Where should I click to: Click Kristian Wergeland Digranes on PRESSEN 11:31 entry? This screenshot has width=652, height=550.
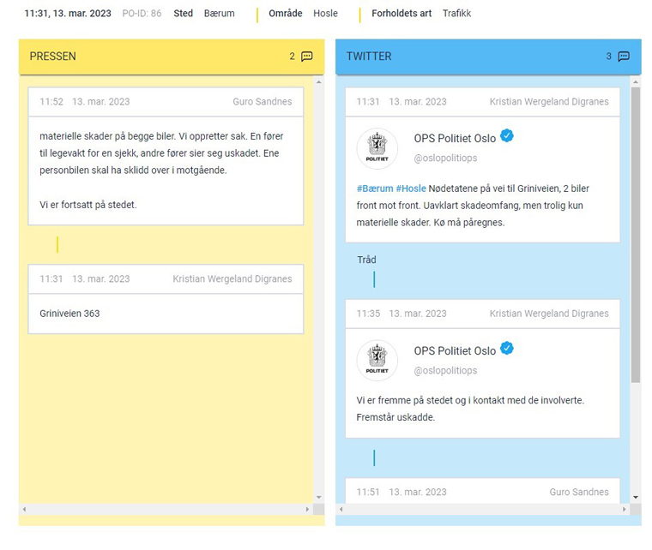(x=232, y=279)
